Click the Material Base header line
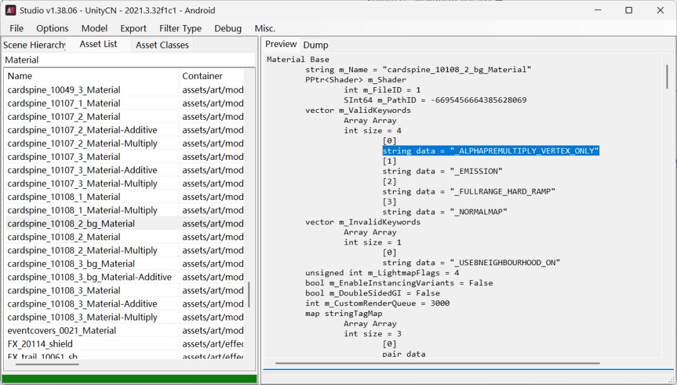 (x=298, y=60)
